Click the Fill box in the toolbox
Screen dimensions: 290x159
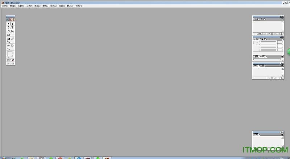click(9, 53)
